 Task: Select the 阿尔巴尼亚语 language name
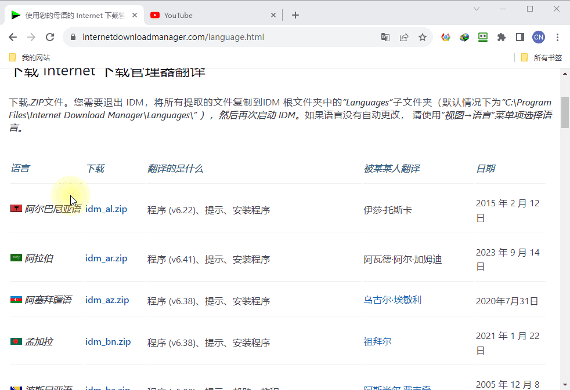53,209
